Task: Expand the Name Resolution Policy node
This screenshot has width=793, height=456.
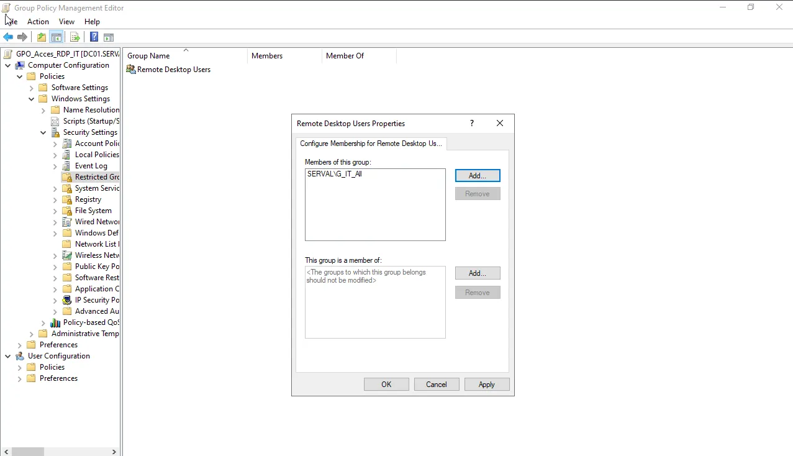Action: pyautogui.click(x=43, y=110)
